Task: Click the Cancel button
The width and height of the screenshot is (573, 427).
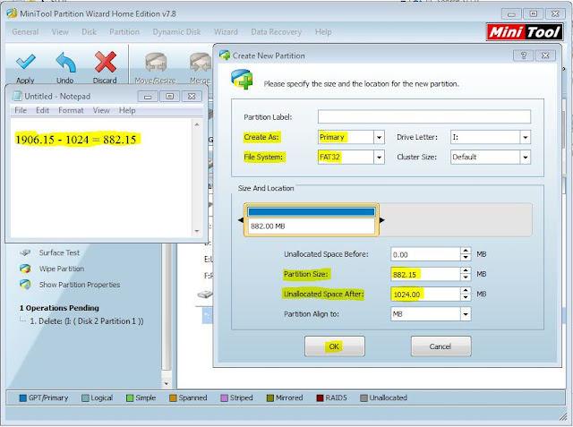Action: click(x=440, y=346)
